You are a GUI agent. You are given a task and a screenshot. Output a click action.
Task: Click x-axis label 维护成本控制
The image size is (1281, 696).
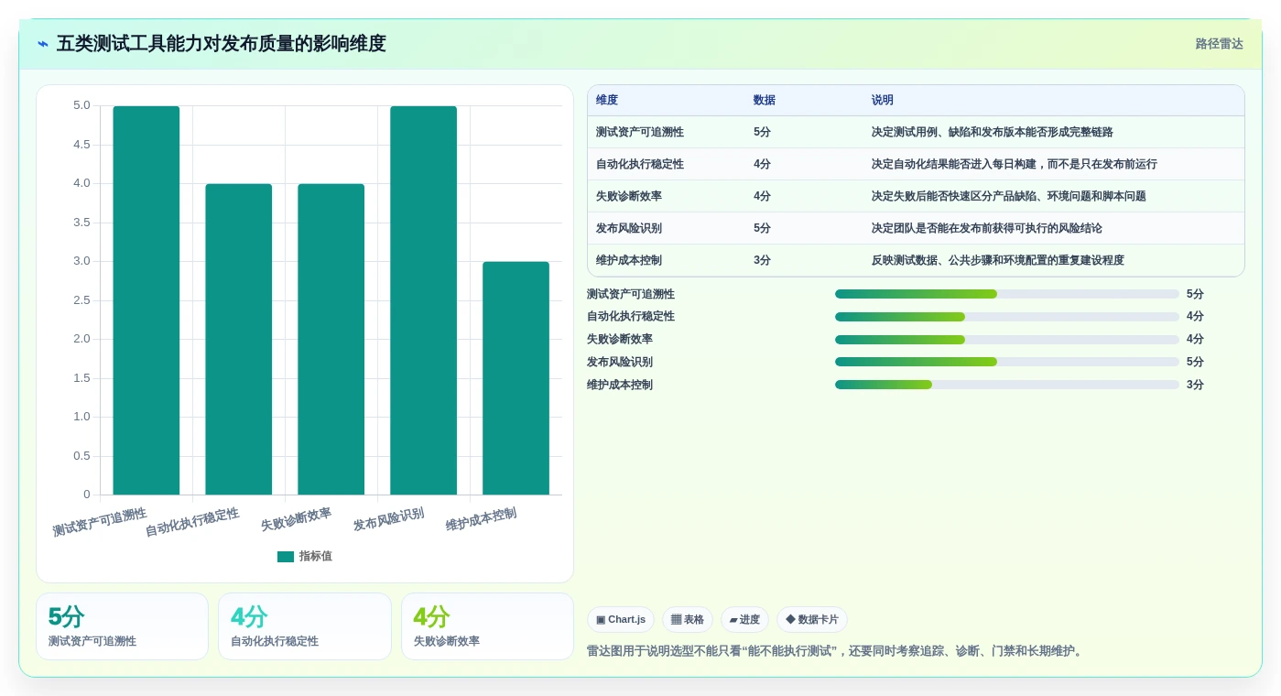[482, 519]
